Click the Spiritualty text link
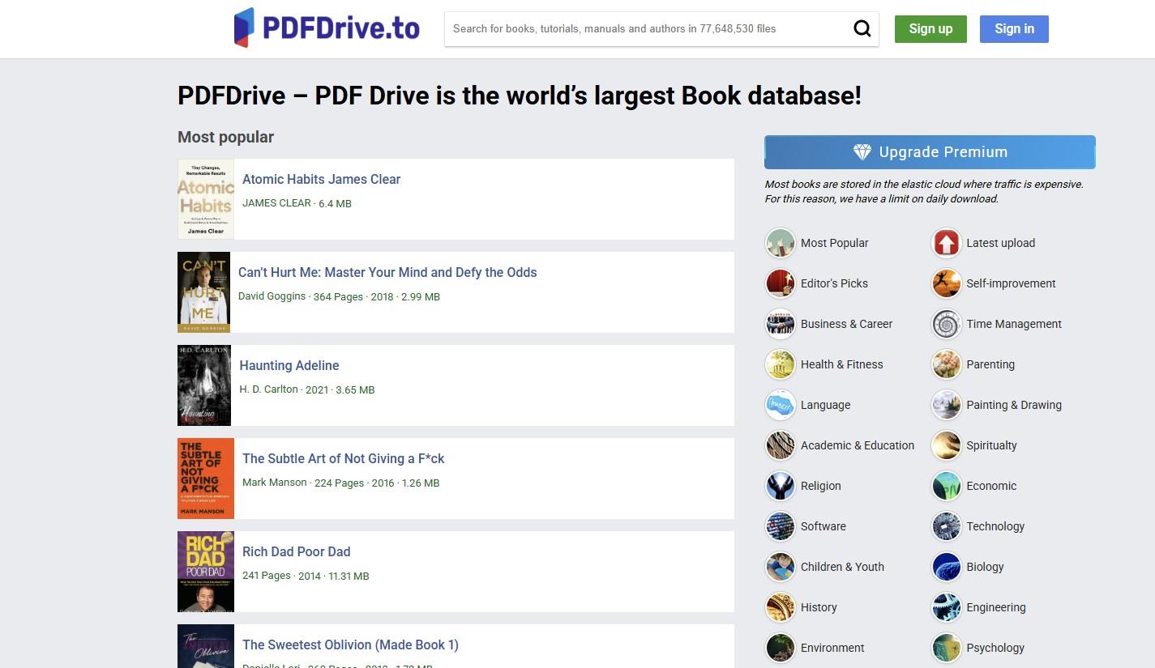Image resolution: width=1155 pixels, height=668 pixels. point(991,445)
